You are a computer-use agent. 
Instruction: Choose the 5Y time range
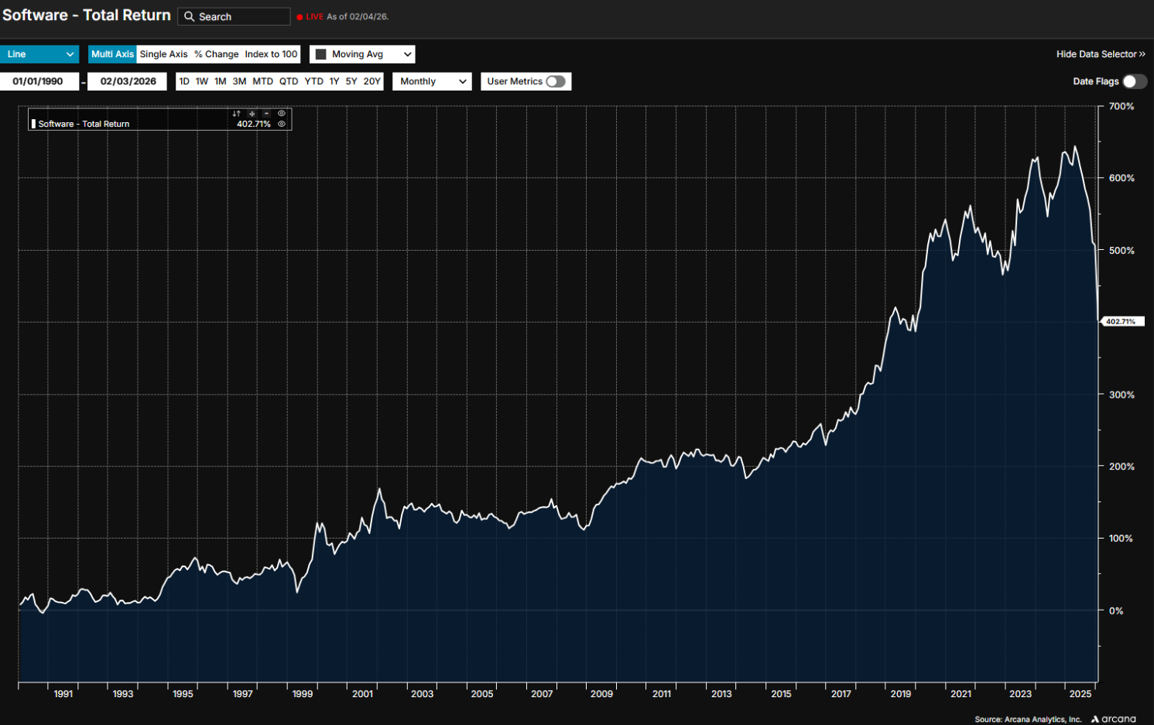(x=351, y=81)
